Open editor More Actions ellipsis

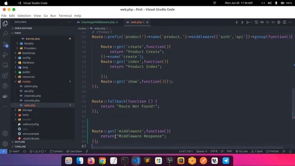(290, 22)
